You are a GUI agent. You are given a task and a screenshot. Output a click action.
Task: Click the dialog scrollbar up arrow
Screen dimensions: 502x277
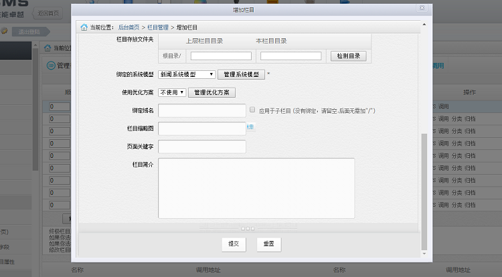click(x=424, y=25)
